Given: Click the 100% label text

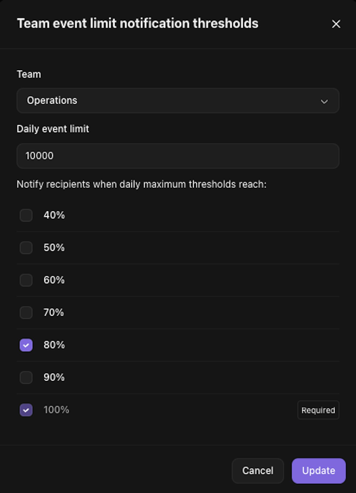Looking at the screenshot, I should click(x=56, y=410).
